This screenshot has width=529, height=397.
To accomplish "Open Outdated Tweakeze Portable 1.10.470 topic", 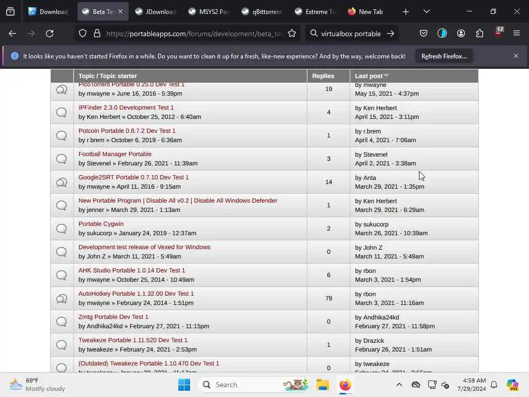I will 149,363.
